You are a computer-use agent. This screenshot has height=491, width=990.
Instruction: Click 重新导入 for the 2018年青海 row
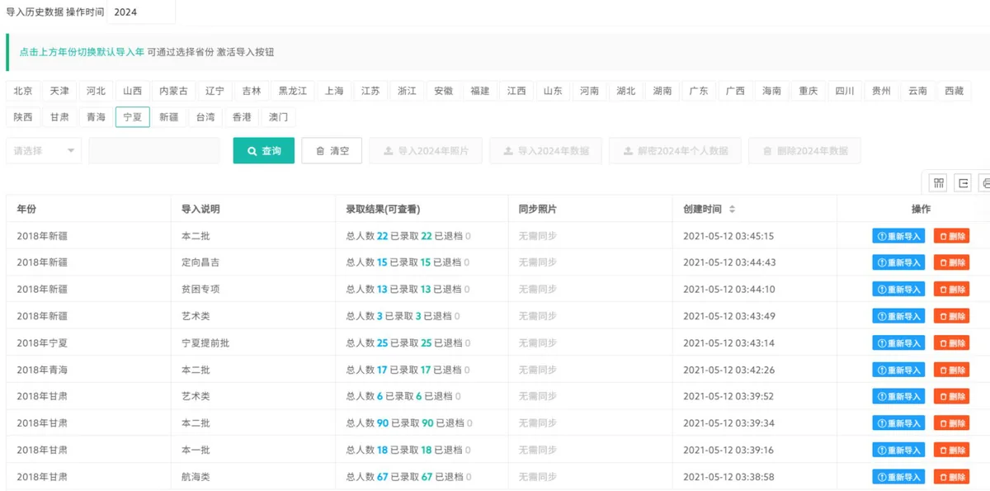(898, 370)
